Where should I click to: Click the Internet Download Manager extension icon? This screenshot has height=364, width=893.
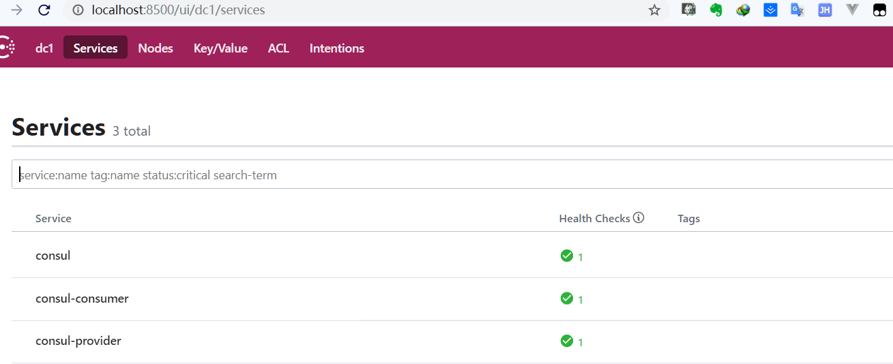(x=743, y=10)
